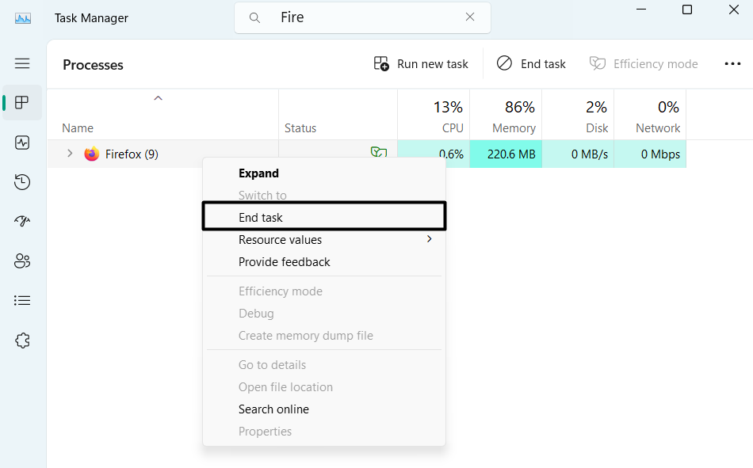Image resolution: width=753 pixels, height=468 pixels.
Task: Expand the Firefox (9) process group
Action: [70, 154]
